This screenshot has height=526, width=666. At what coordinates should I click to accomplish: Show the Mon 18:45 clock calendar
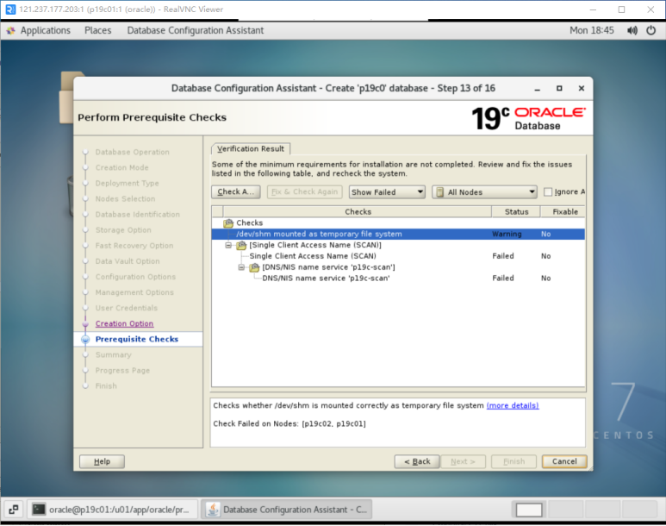point(592,31)
